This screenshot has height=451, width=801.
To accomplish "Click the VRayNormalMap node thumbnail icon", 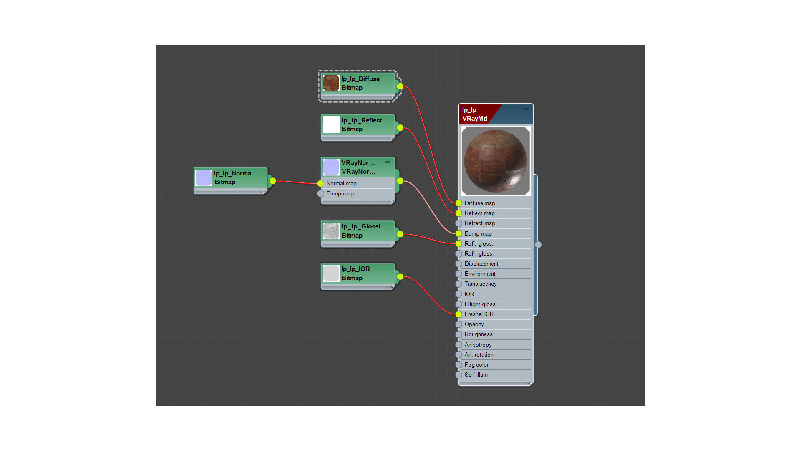I will click(331, 167).
